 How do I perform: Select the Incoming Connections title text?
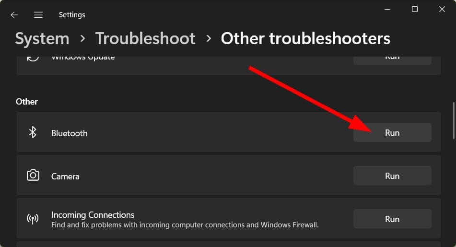(x=93, y=215)
